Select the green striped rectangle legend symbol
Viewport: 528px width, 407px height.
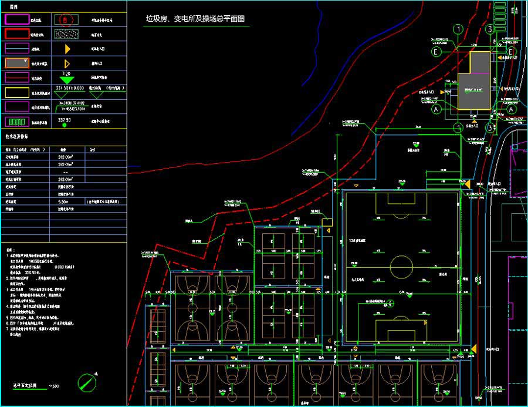coord(18,122)
